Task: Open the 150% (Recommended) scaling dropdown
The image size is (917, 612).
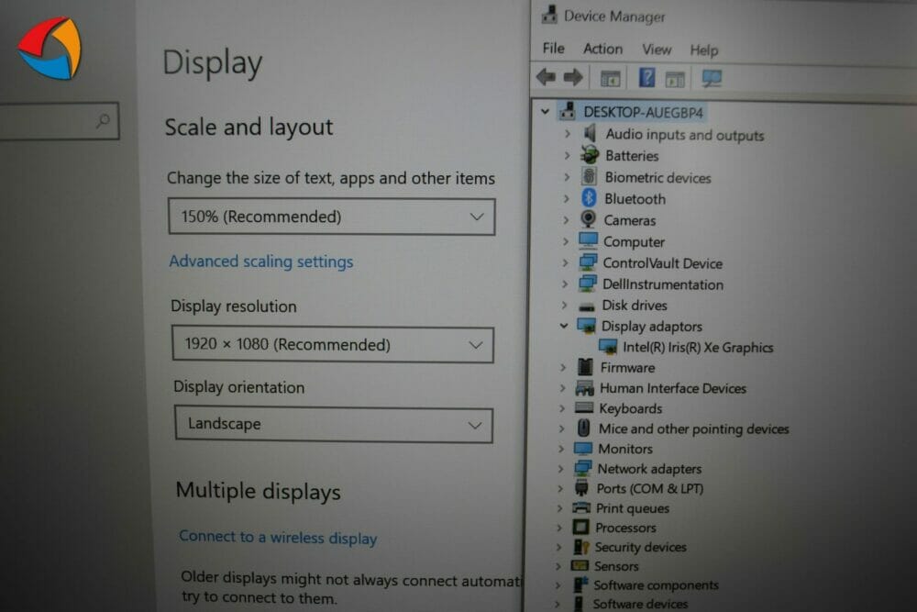Action: pos(332,217)
